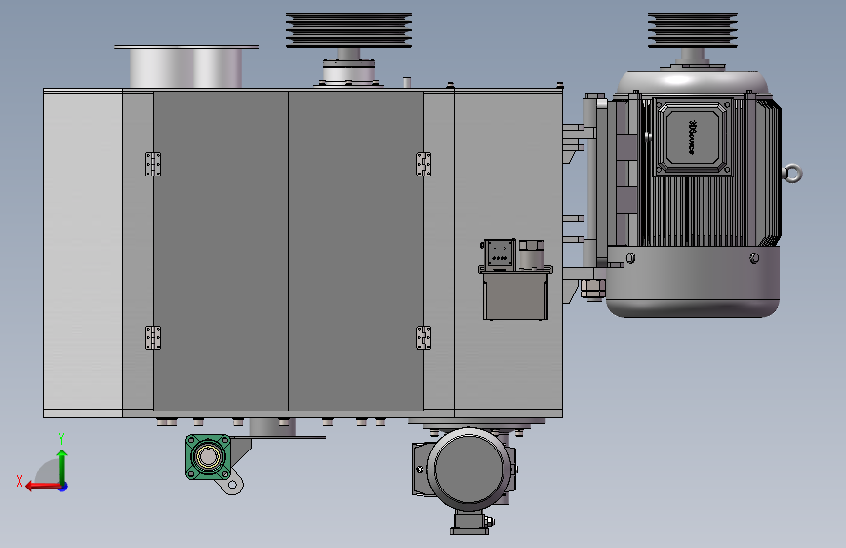Viewport: 846px width, 548px height.
Task: Click the Y axis label
Action: 61,439
